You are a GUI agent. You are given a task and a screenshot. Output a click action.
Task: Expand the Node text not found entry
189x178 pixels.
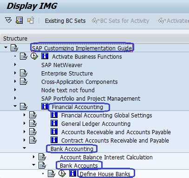point(15,89)
